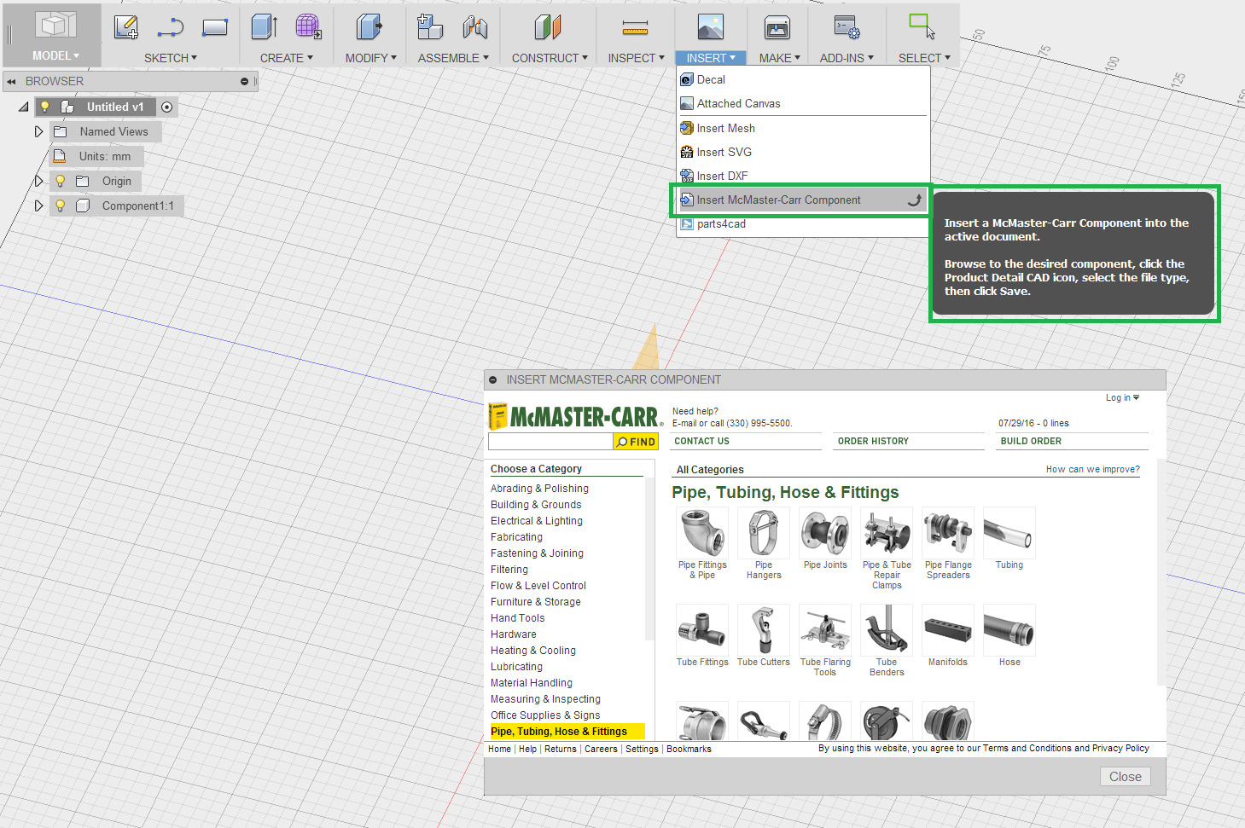The width and height of the screenshot is (1245, 828).
Task: Open the Pipe Hangers category thumbnail
Action: point(763,533)
